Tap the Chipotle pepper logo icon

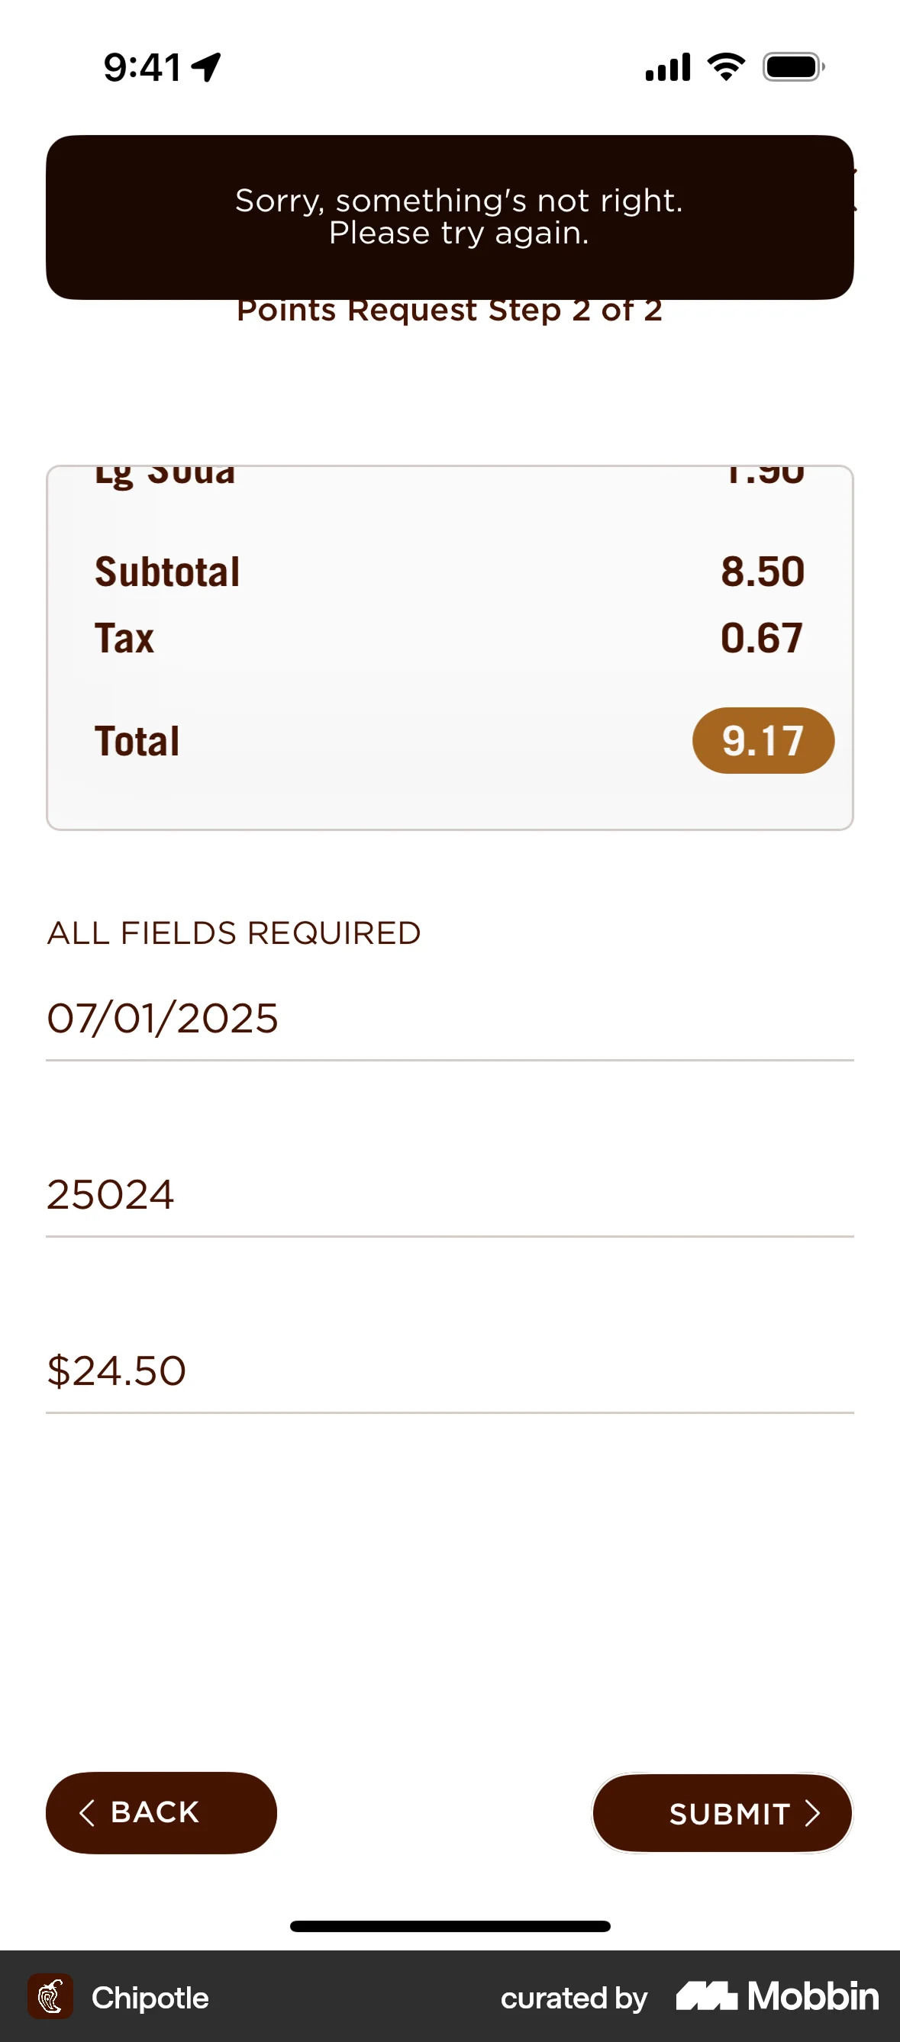pos(50,1996)
